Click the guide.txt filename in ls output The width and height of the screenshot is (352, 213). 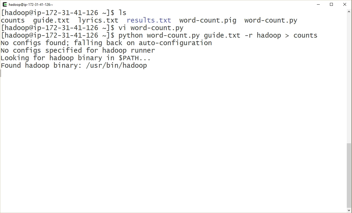pyautogui.click(x=51, y=20)
